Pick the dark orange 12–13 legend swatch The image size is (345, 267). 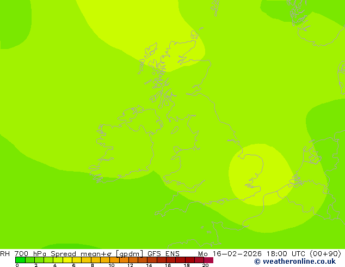pos(133,260)
